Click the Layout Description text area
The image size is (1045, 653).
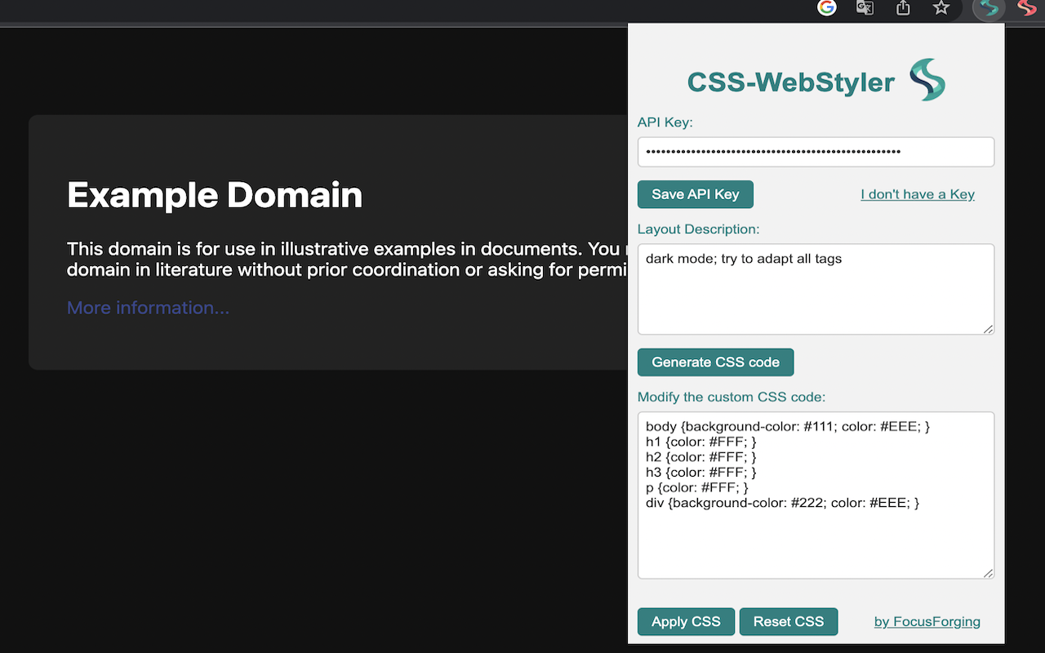click(x=816, y=289)
